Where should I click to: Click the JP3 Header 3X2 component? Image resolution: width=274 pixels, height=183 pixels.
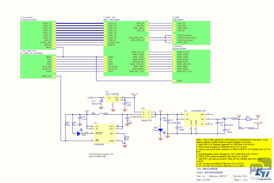pyautogui.click(x=146, y=115)
